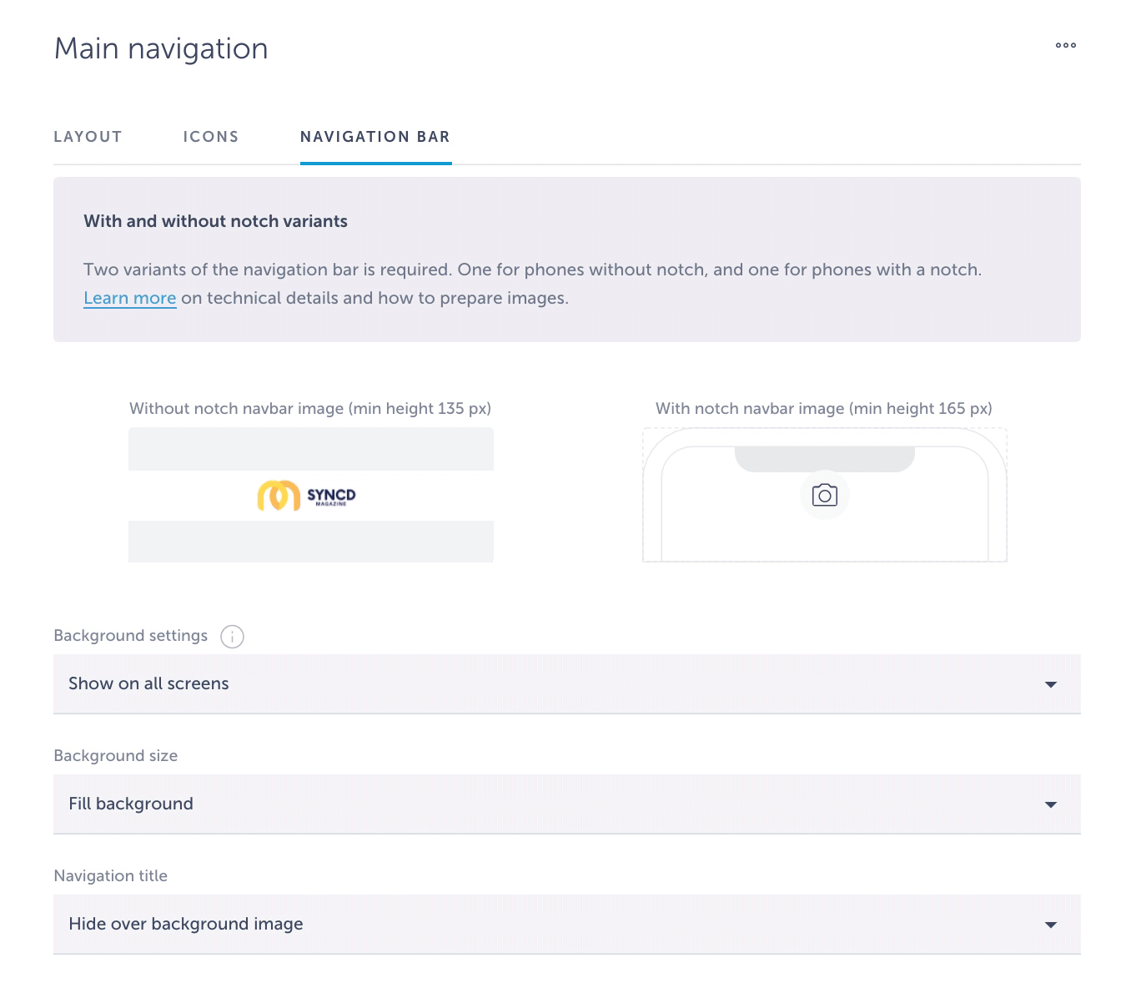Click the Without notch navbar image label
The height and width of the screenshot is (983, 1131).
(310, 409)
